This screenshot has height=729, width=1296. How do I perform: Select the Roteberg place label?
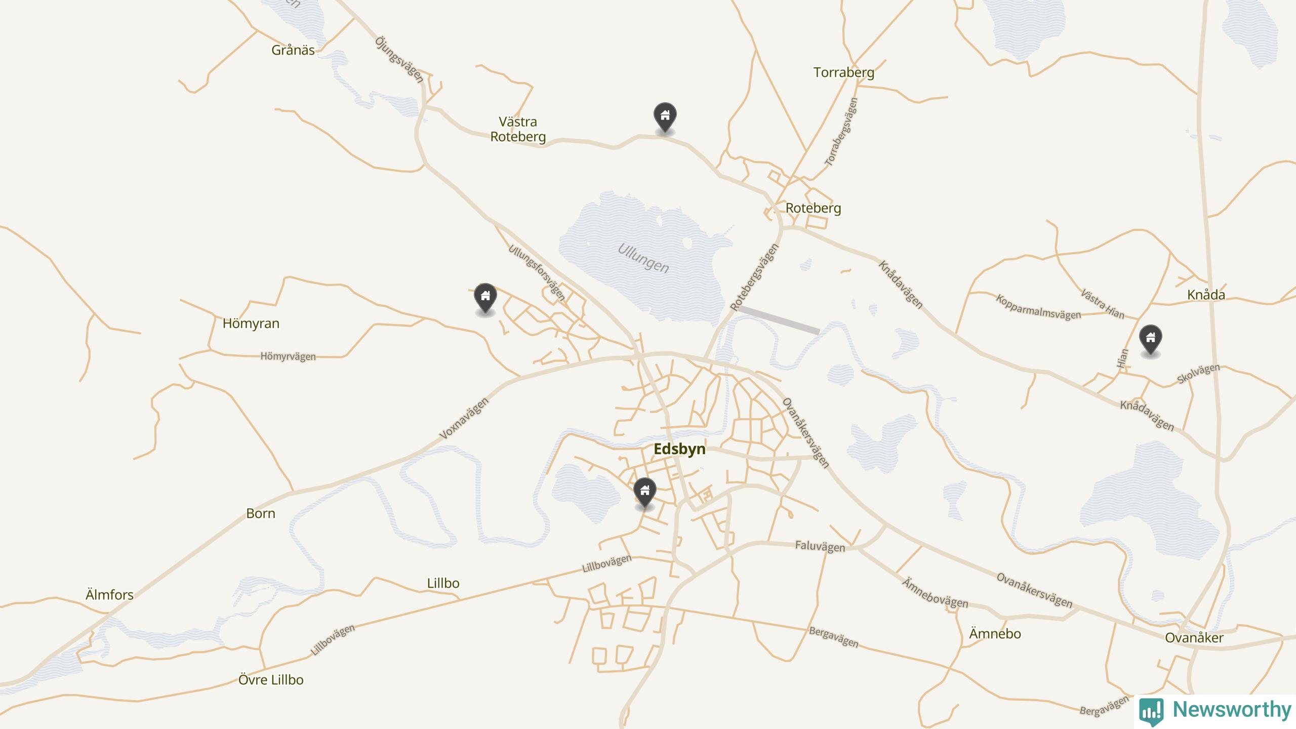click(813, 208)
